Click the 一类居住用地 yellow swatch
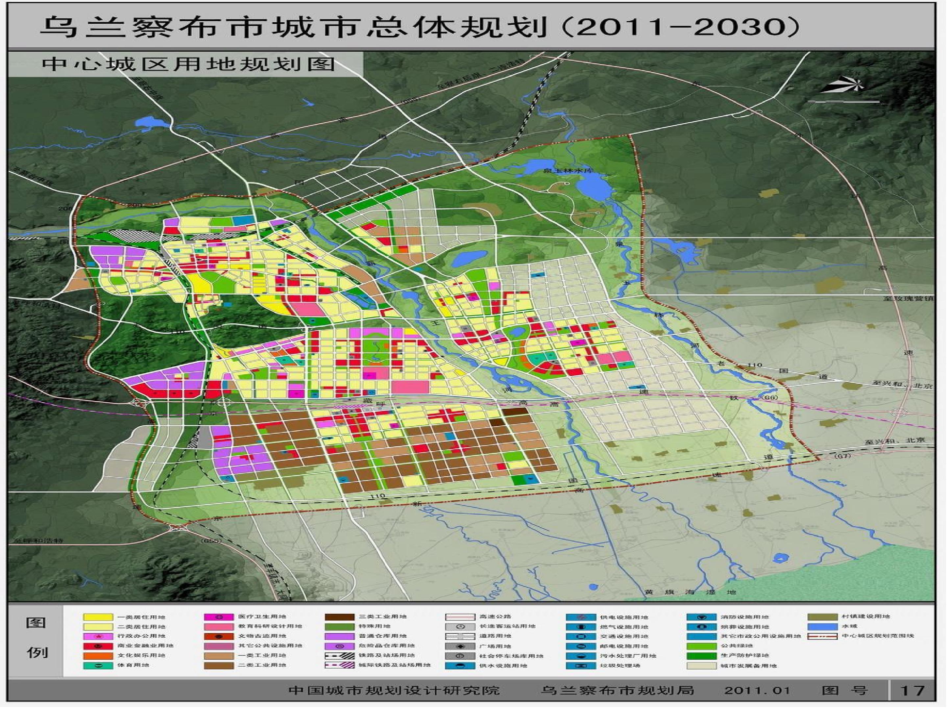 [98, 617]
